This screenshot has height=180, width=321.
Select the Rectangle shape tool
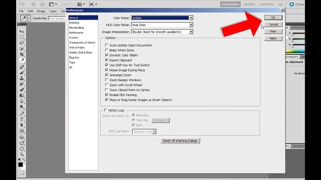pyautogui.click(x=22, y=130)
